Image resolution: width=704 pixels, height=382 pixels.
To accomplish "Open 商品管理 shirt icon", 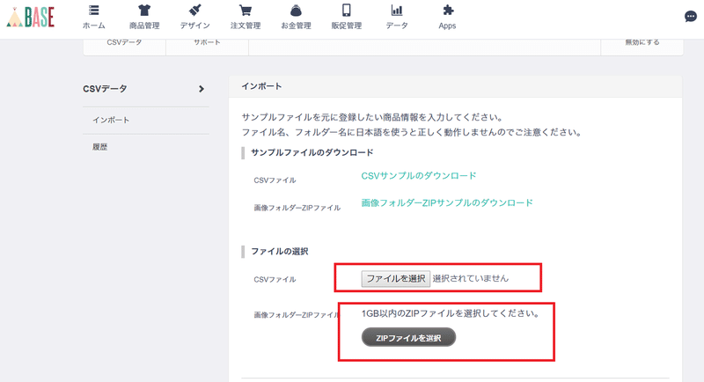I will coord(144,10).
